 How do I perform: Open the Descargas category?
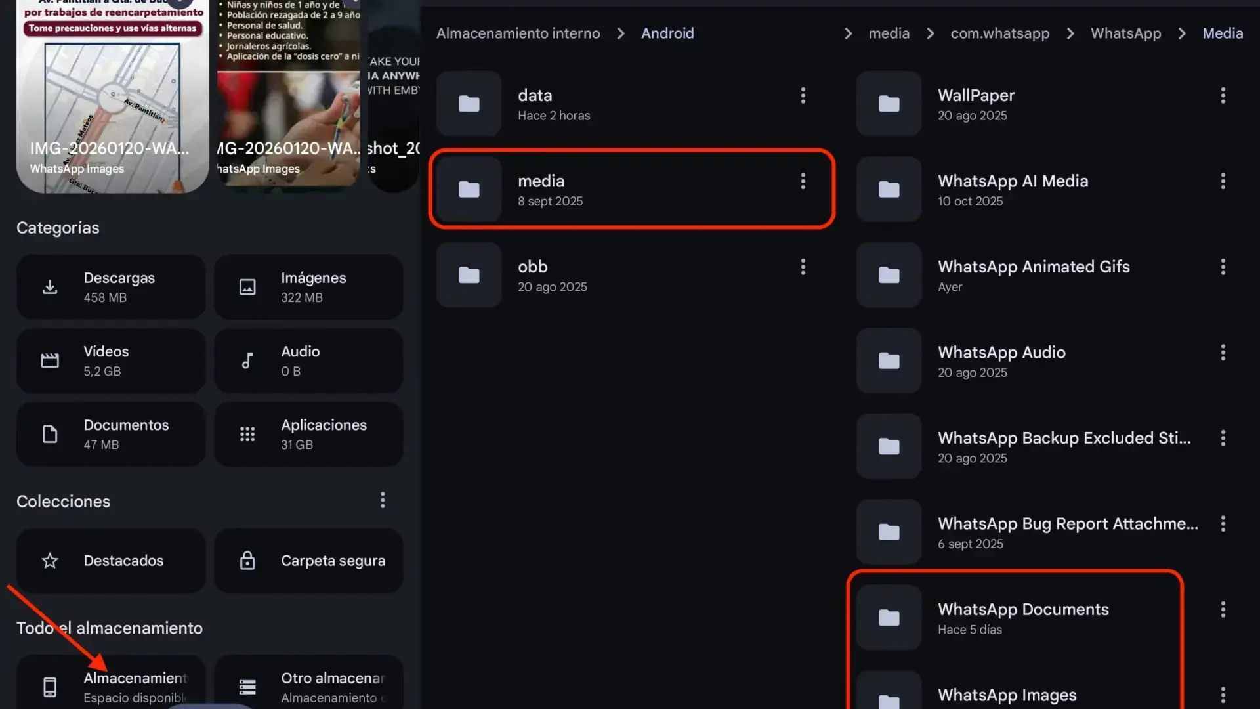pyautogui.click(x=111, y=288)
